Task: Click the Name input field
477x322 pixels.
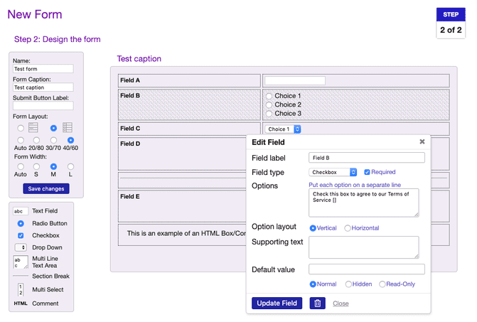Action: (x=43, y=69)
